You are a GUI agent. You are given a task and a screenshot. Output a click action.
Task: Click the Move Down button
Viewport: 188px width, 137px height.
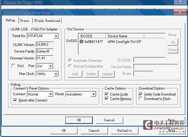click(x=173, y=50)
